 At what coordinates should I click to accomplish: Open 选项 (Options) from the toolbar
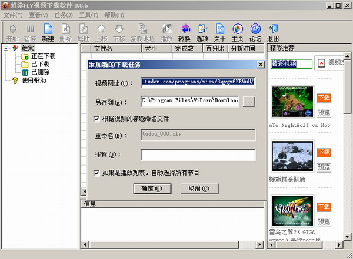(202, 31)
